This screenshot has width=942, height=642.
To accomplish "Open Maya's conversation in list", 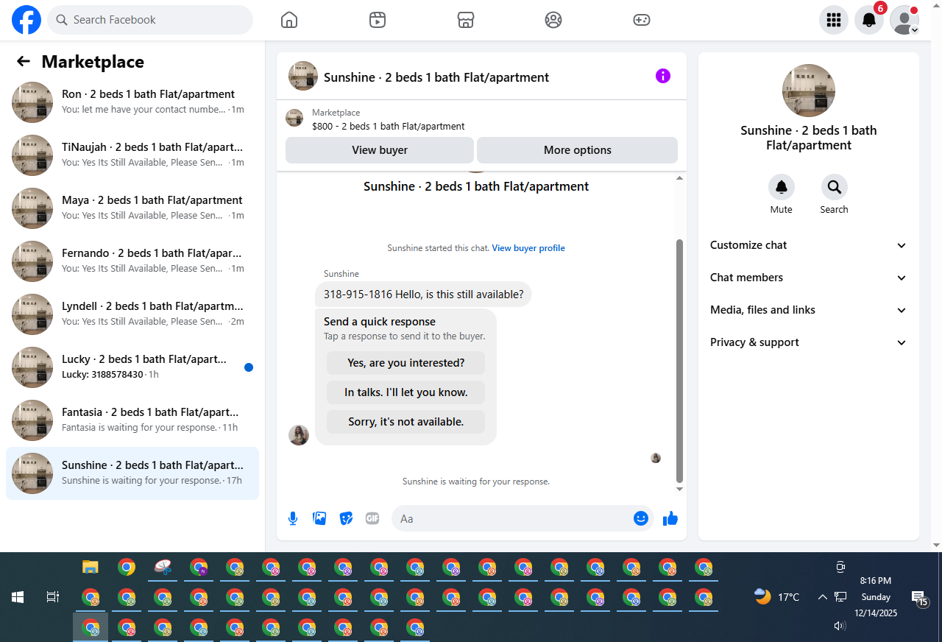I will click(132, 208).
